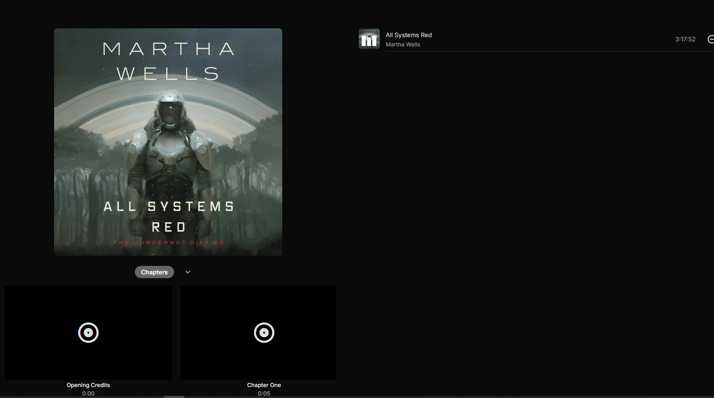Play the Chapter One thumbnail

pyautogui.click(x=259, y=333)
